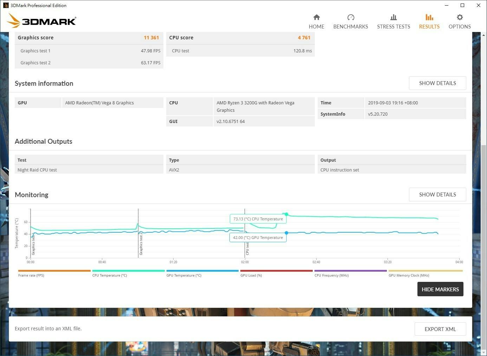Open the Options gear icon
Viewport: 487px width, 356px height.
[x=459, y=17]
